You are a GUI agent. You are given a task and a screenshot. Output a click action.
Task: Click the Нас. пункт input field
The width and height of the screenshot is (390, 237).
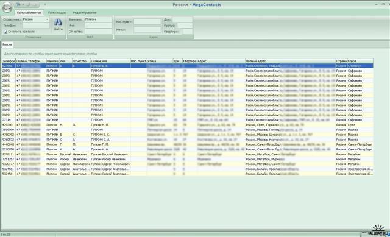(x=147, y=22)
